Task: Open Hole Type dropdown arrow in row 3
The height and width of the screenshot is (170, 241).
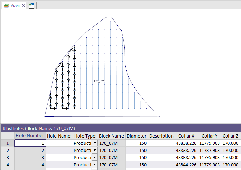Action: [94, 157]
